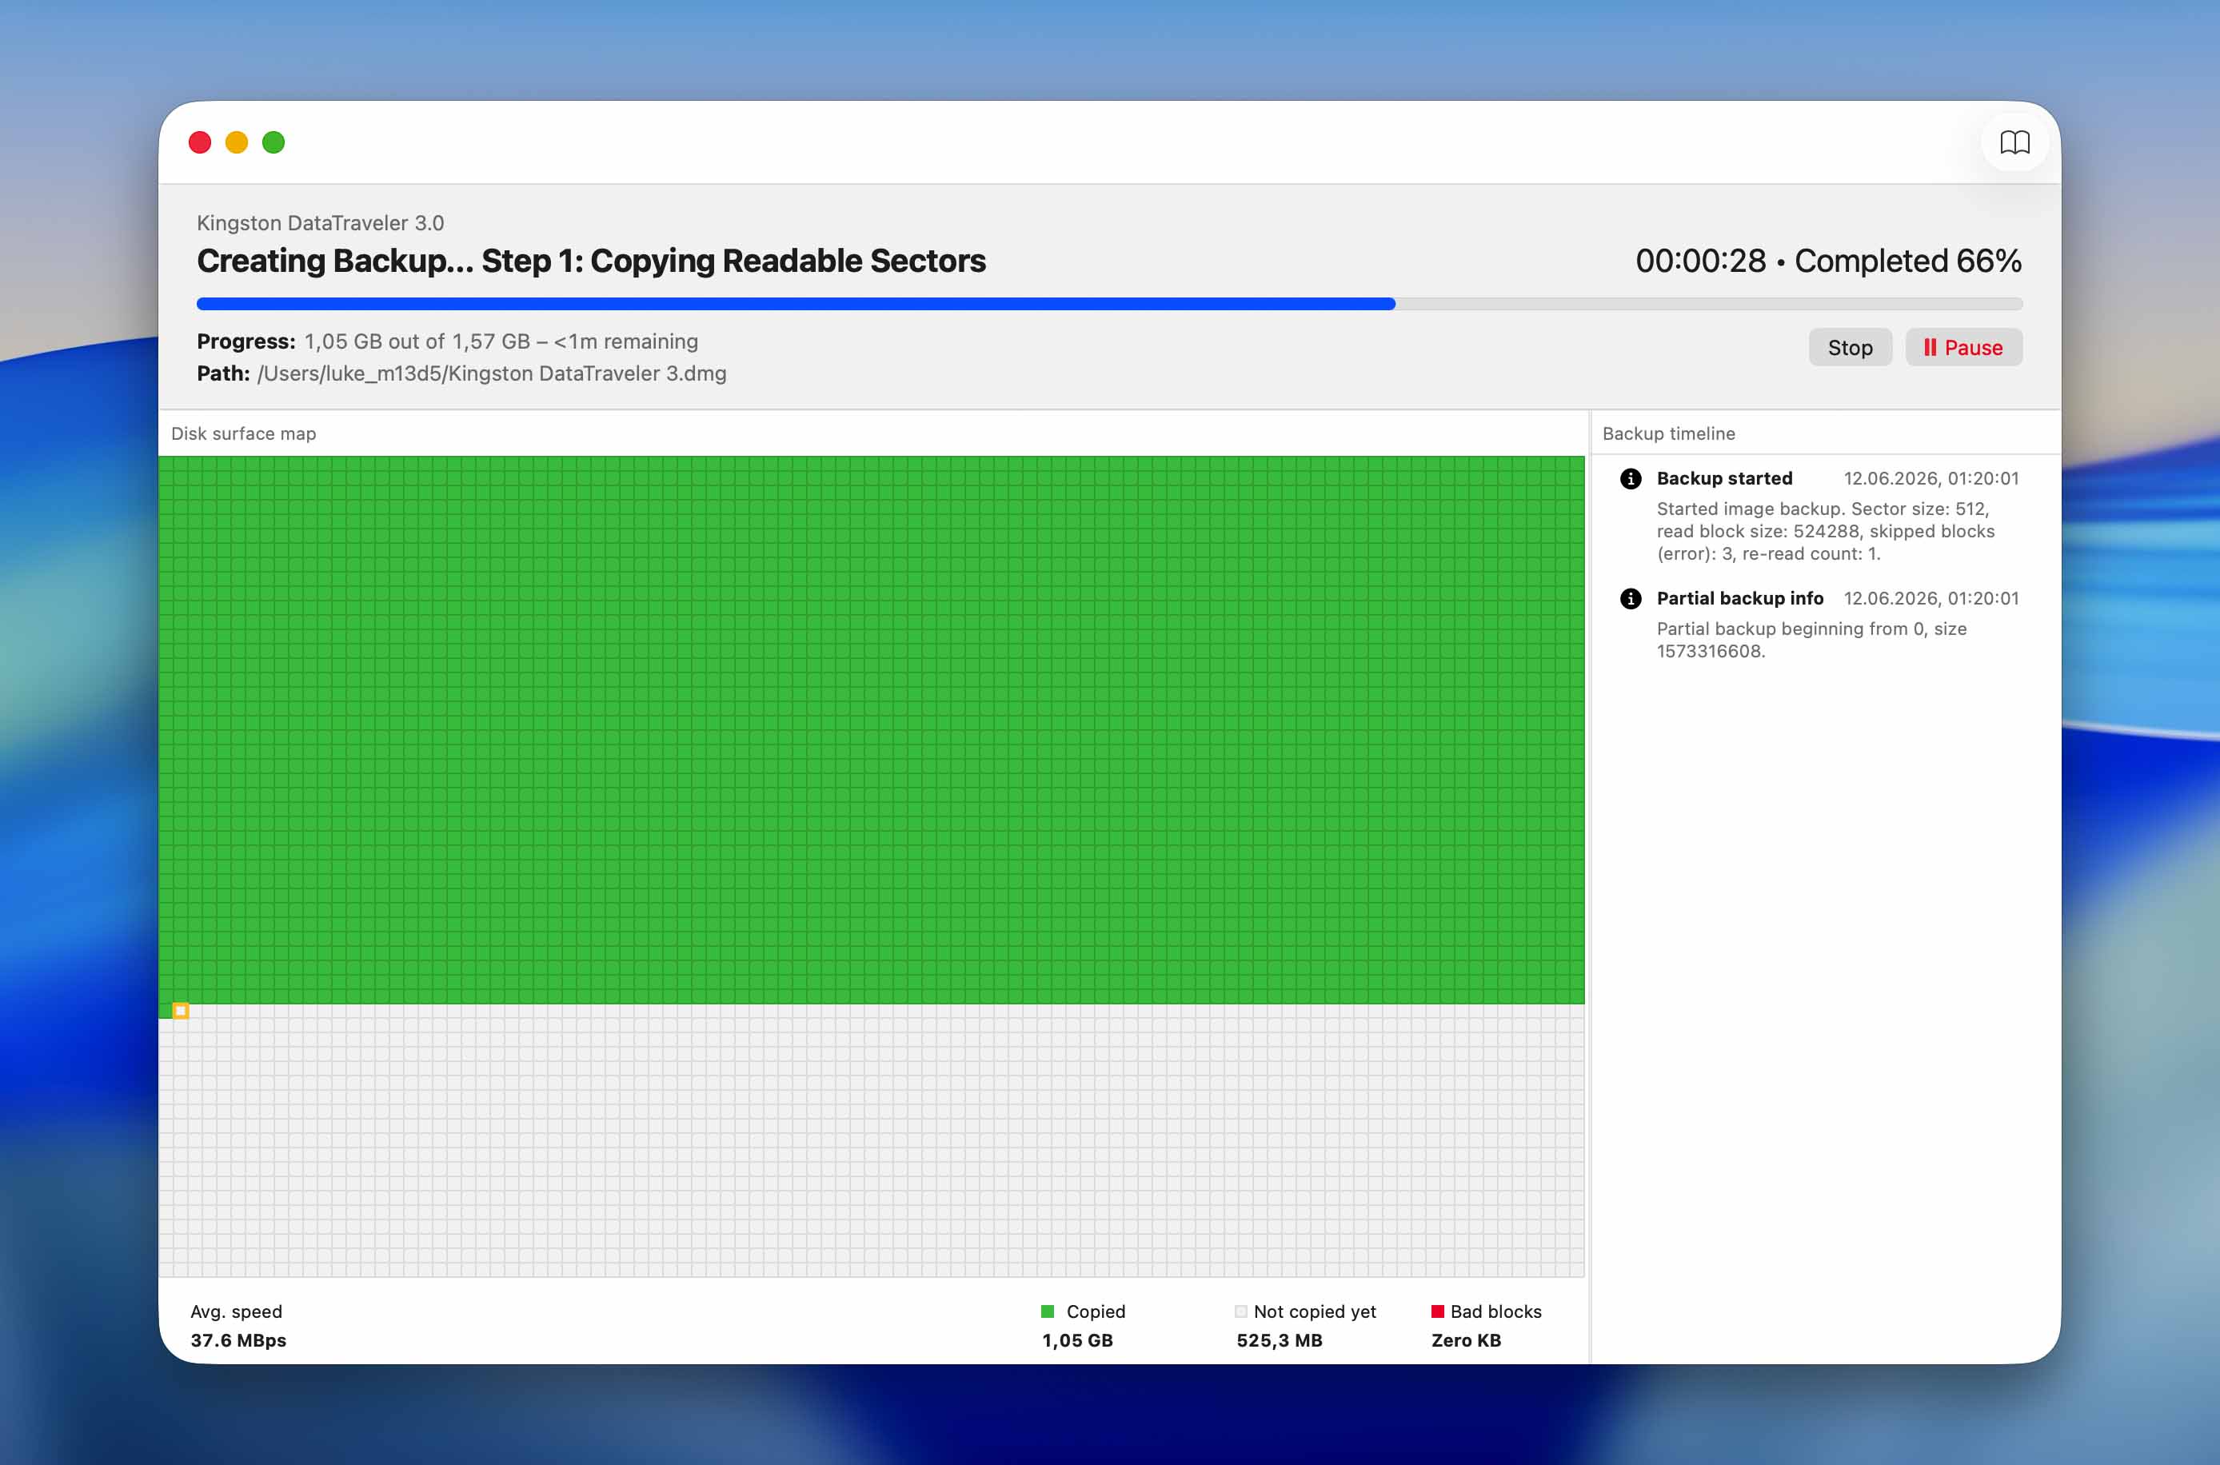Click the Kingston DataTraveler 3.0 device name
The width and height of the screenshot is (2220, 1465).
point(321,223)
